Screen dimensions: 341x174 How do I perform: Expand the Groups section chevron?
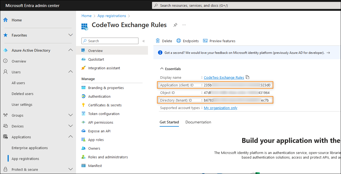point(71,115)
